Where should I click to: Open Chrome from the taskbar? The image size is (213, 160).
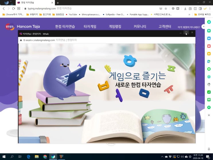(45, 157)
